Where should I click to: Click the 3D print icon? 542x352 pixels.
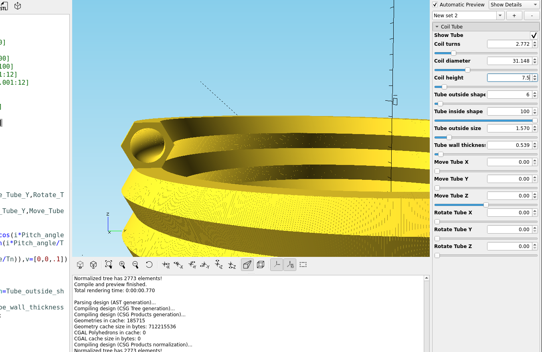point(17,6)
